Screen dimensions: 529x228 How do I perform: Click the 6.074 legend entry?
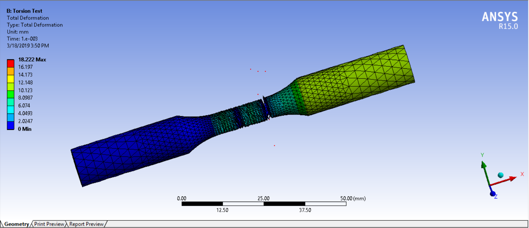(24, 105)
